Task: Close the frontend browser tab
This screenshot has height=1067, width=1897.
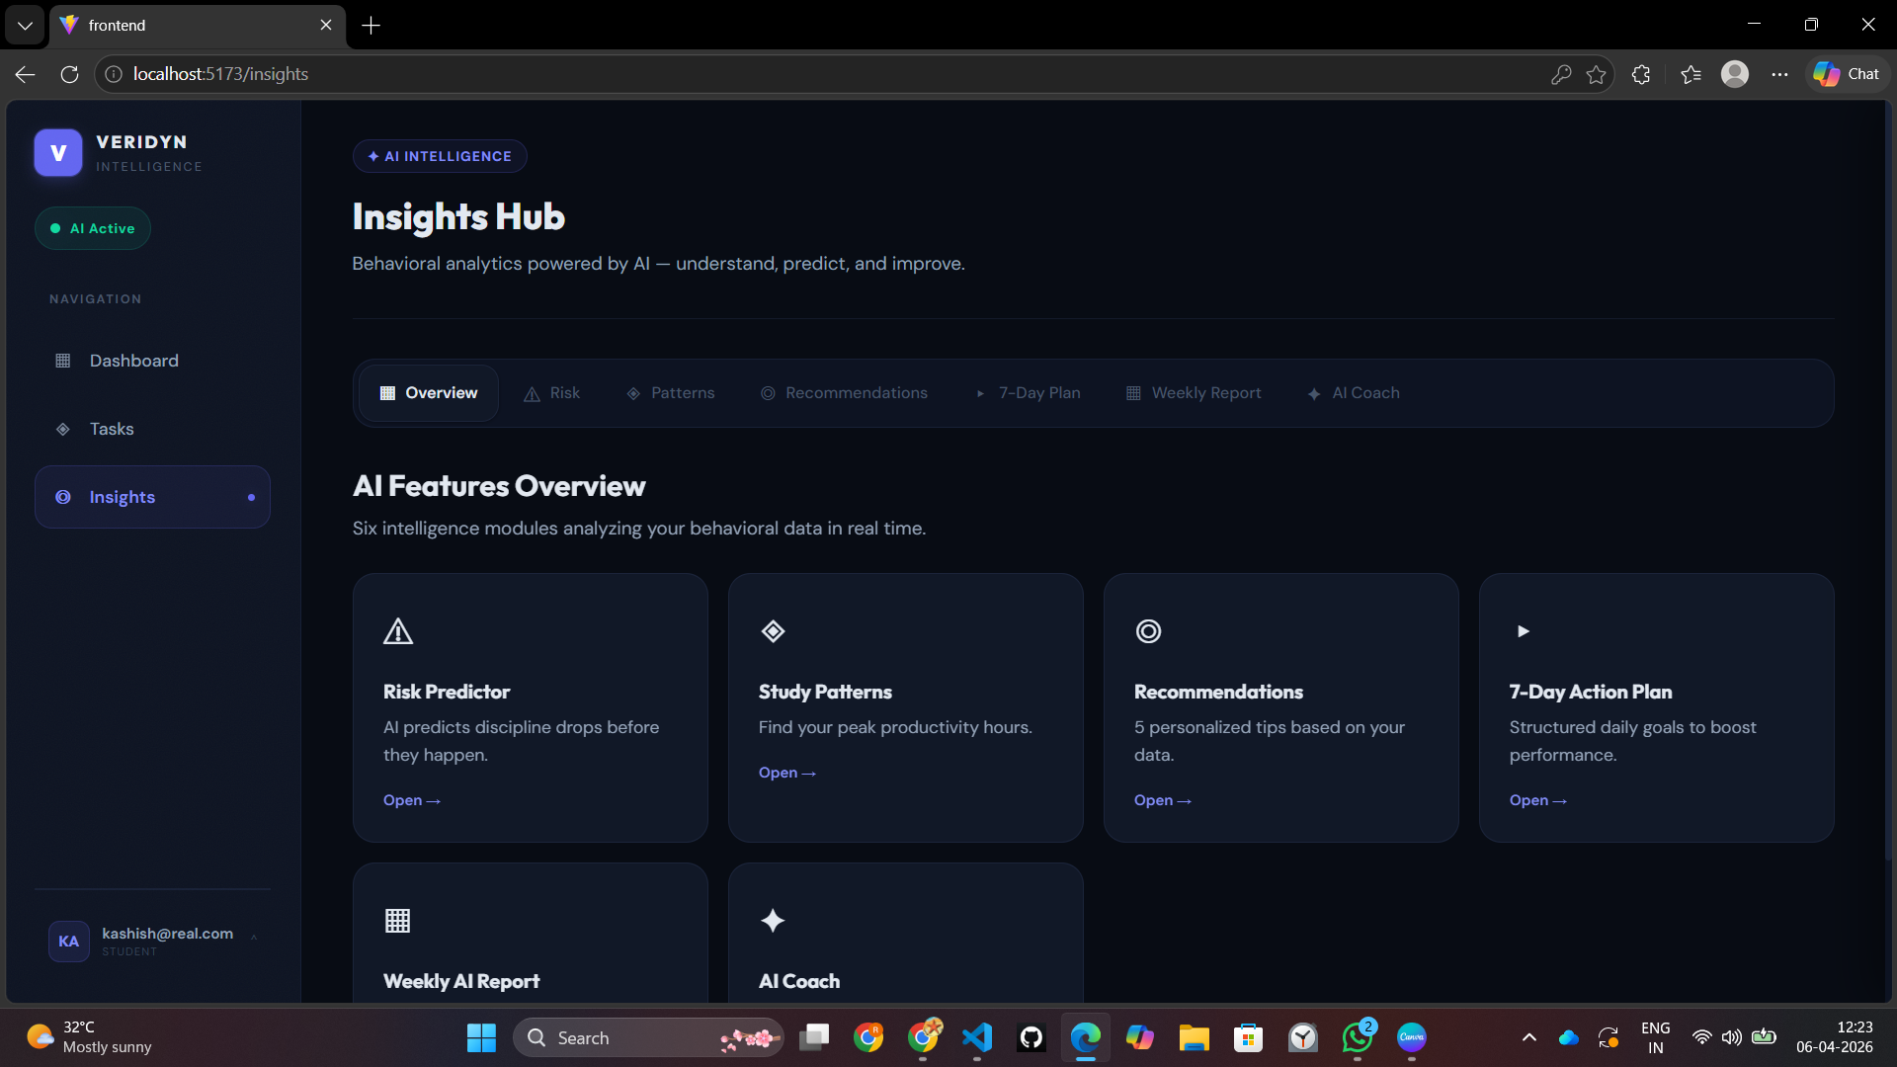Action: 326,25
